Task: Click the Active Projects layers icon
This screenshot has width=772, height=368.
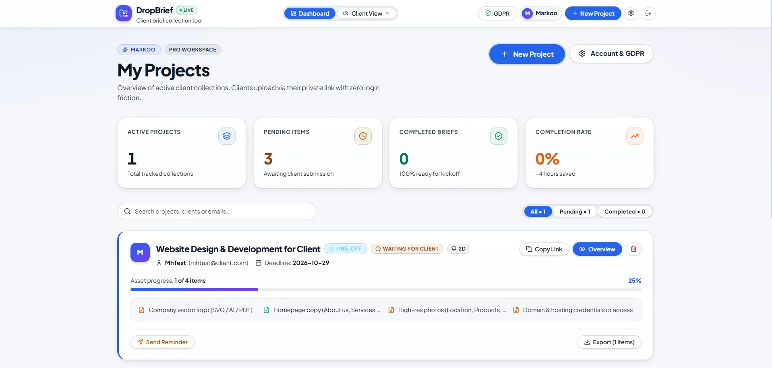Action: click(x=227, y=136)
